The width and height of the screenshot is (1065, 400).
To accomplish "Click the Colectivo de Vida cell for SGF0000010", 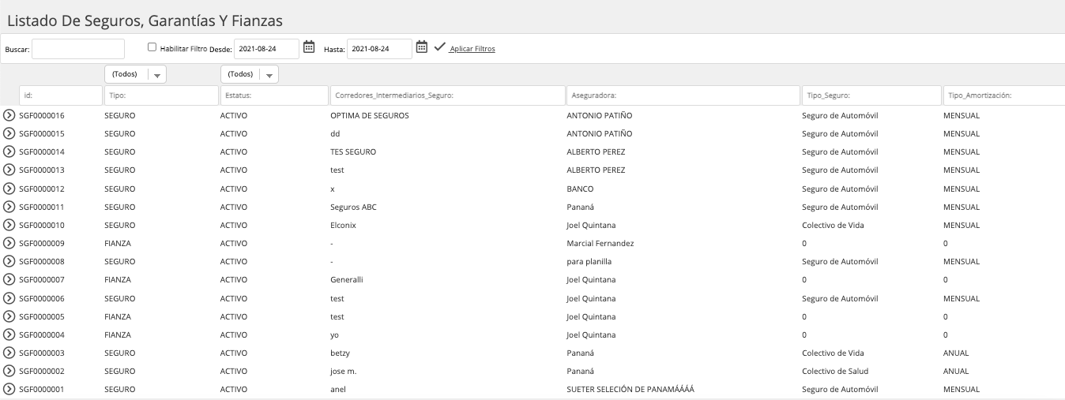I will 833,225.
